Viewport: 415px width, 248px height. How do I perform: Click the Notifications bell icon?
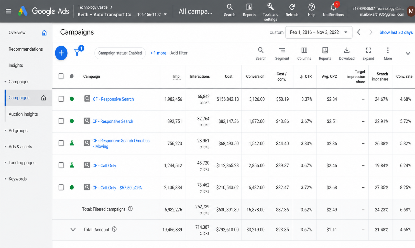click(333, 7)
